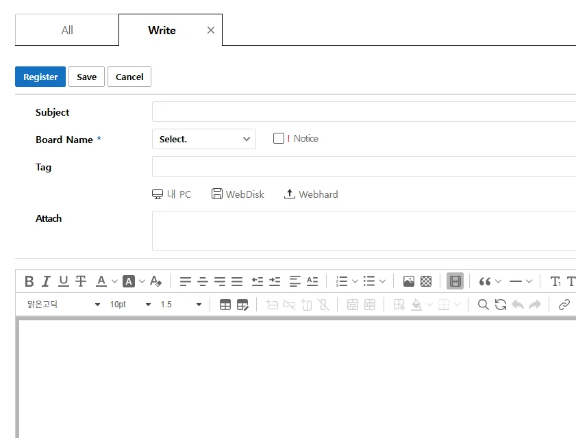Image resolution: width=576 pixels, height=438 pixels.
Task: Apply italic formatting
Action: [46, 281]
